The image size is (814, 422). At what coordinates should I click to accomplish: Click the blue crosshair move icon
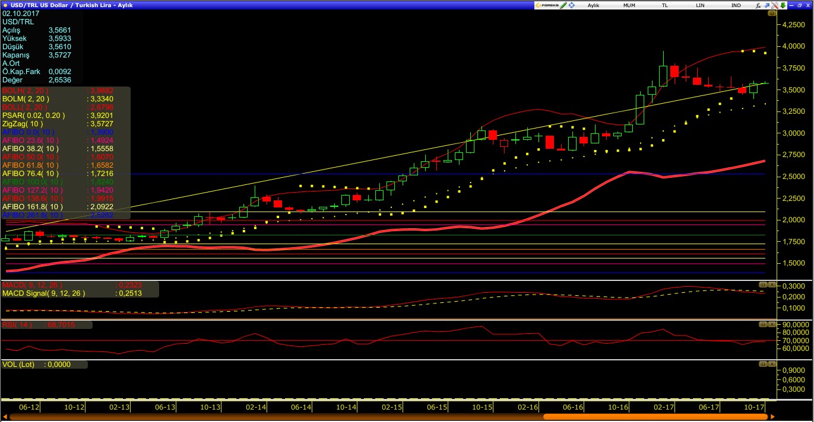point(572,5)
